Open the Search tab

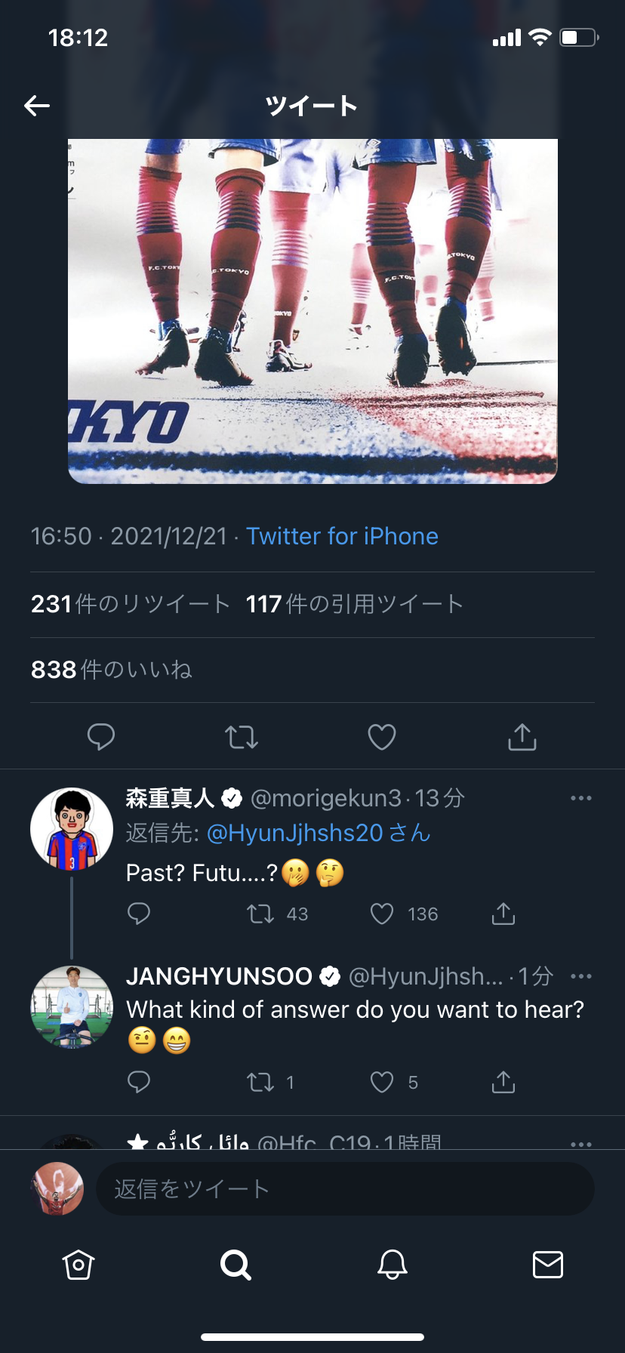click(236, 1265)
